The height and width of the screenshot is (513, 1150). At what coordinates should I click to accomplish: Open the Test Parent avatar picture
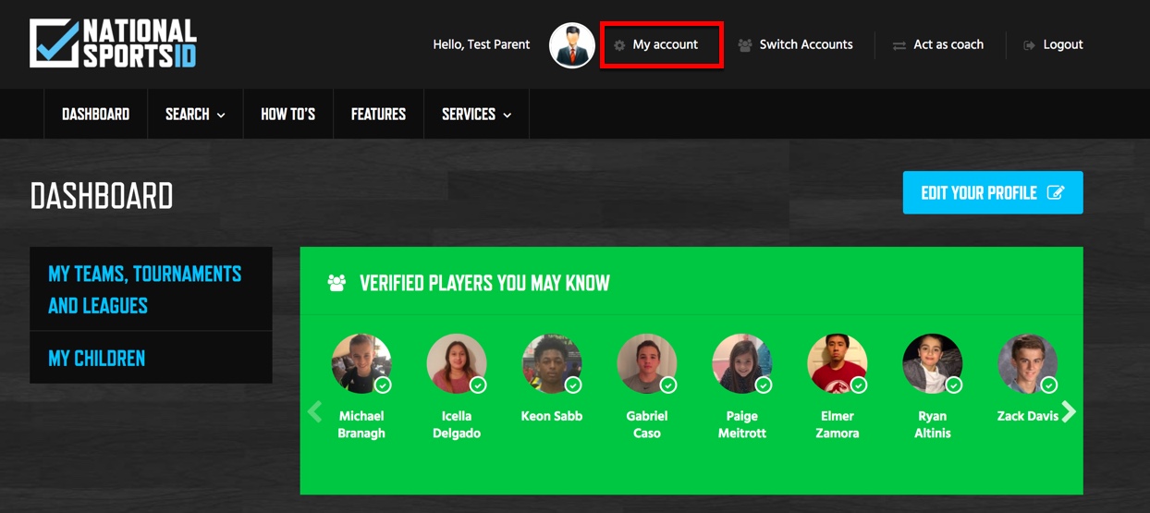(571, 45)
